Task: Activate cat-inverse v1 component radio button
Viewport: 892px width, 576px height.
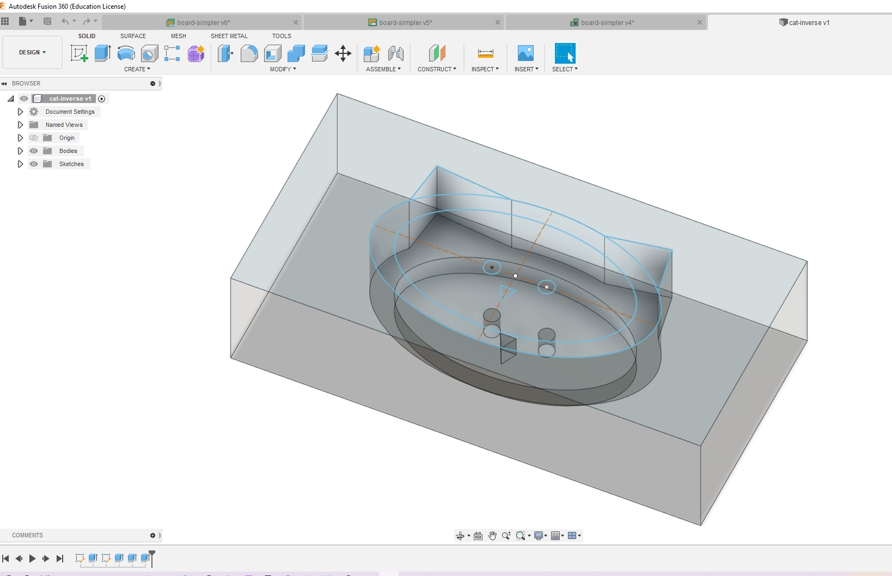Action: point(102,99)
